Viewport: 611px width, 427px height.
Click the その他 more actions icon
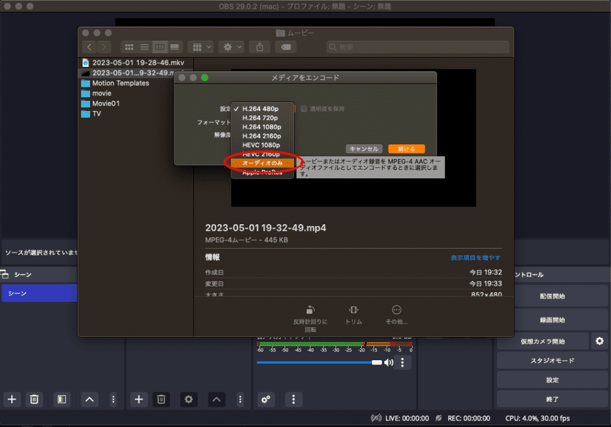pyautogui.click(x=396, y=310)
